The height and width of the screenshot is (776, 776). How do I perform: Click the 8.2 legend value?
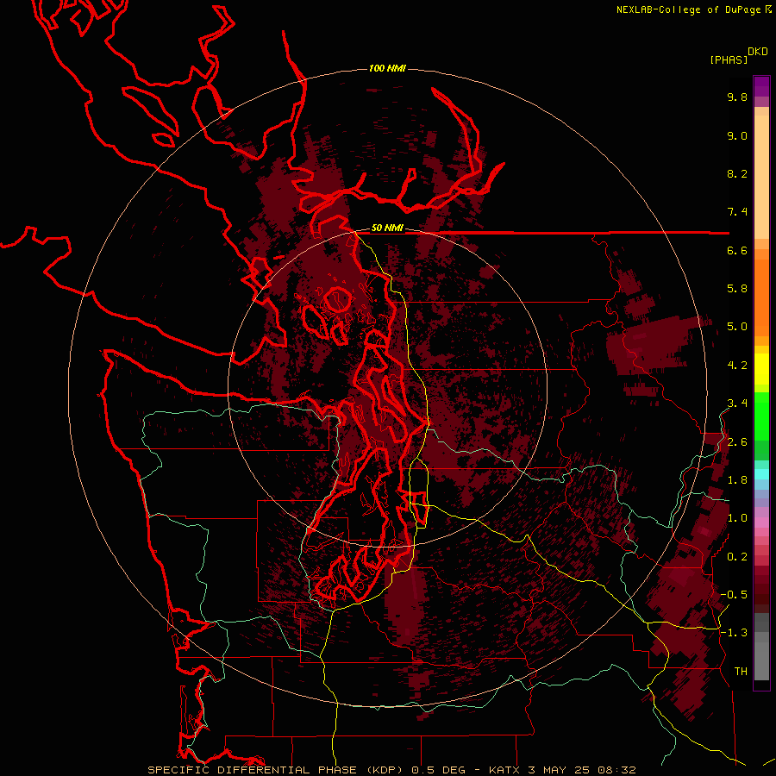point(737,173)
